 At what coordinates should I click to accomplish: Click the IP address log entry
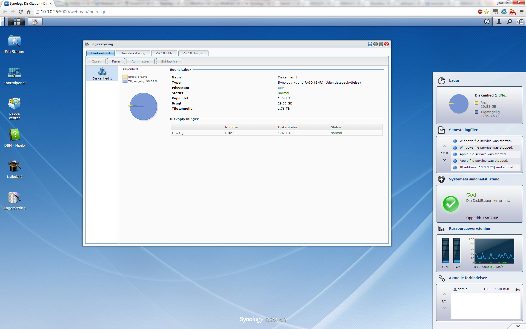[x=485, y=167]
